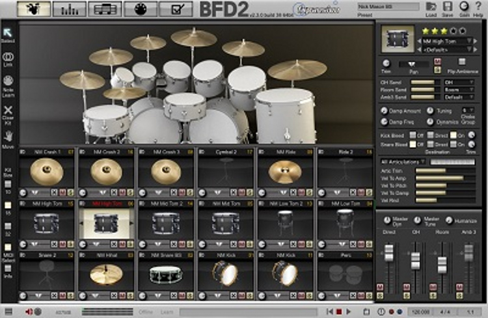
Task: Activate the Move hand tool
Action: [x=8, y=137]
